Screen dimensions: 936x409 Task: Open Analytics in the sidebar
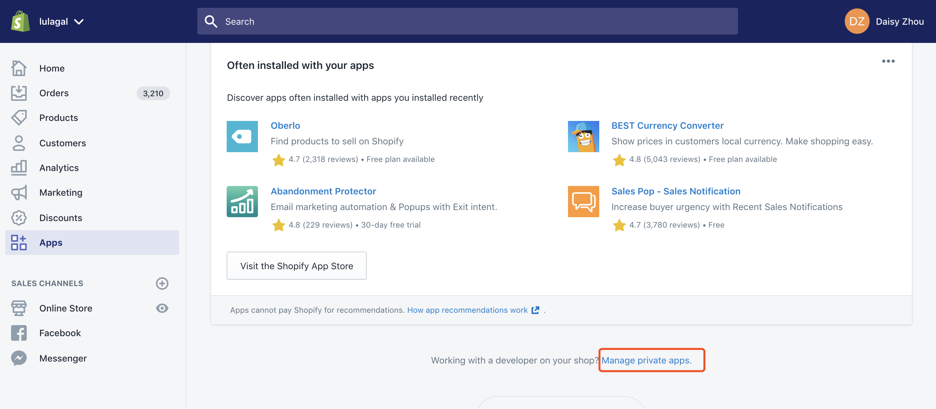59,168
